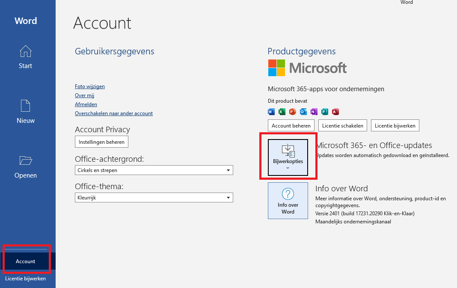Click the Licentie schakelen button

[343, 126]
